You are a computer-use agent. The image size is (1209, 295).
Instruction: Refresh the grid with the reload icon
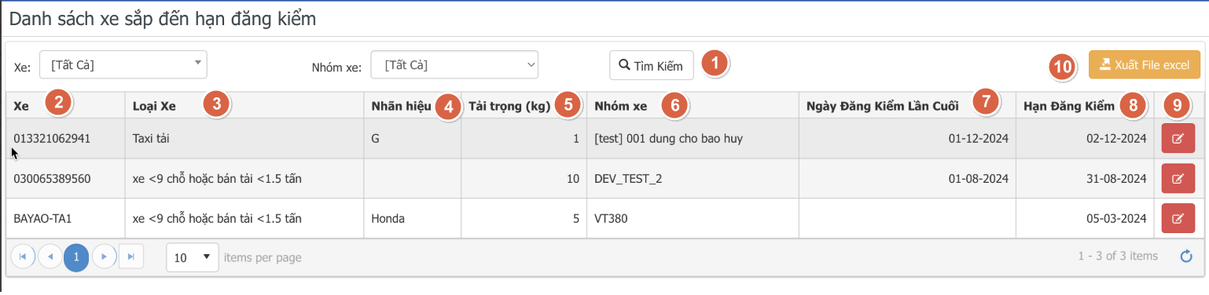tap(1187, 257)
